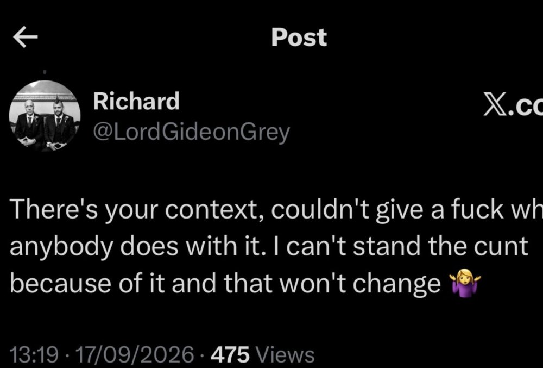Viewport: 543px width, 368px height.
Task: Click the word "anybody" in the post
Action: point(61,248)
